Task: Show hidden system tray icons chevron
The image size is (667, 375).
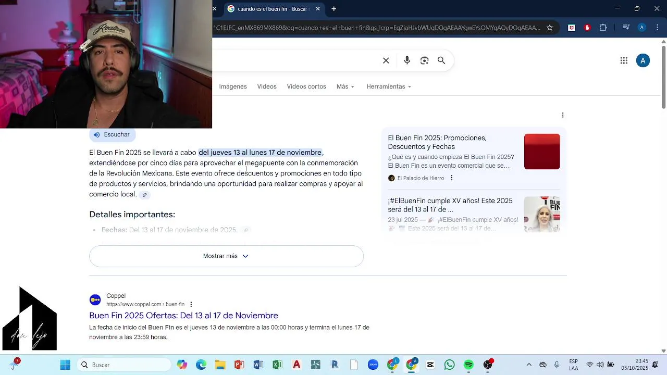Action: (529, 365)
